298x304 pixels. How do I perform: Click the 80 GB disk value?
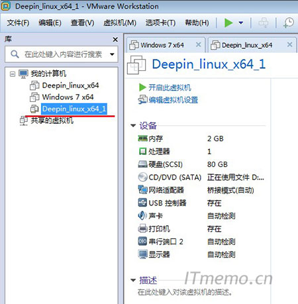pos(217,164)
